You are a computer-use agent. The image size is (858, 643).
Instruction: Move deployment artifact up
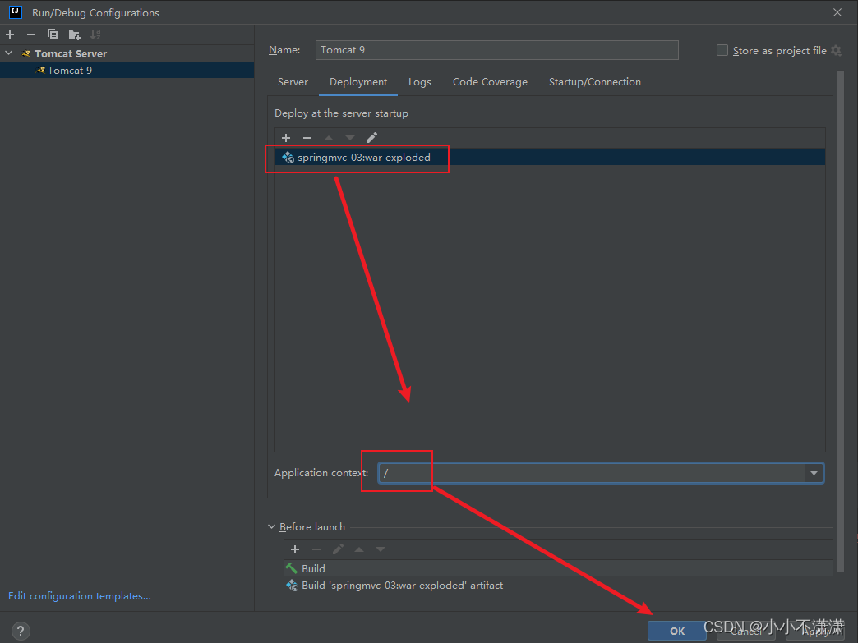pos(329,138)
